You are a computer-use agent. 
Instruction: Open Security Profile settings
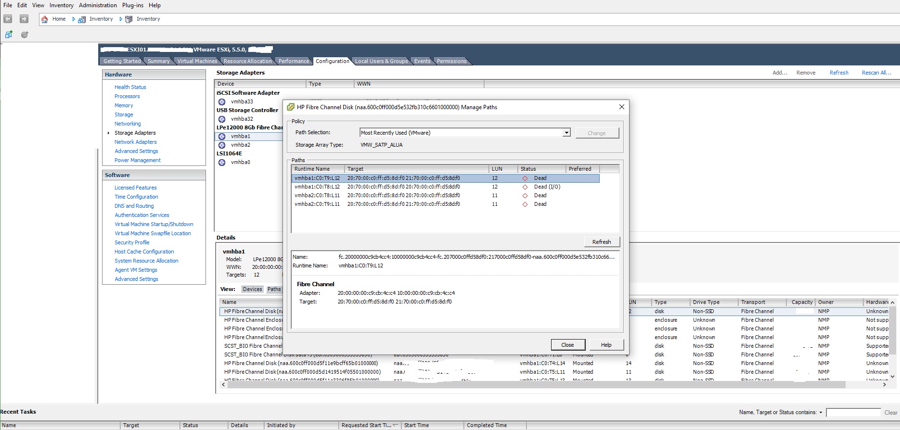132,242
